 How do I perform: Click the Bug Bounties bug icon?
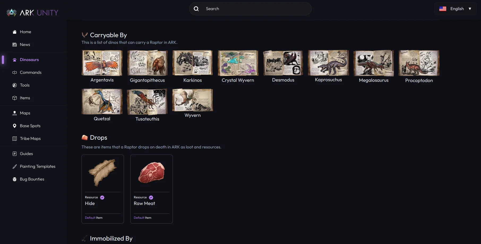tap(15, 179)
